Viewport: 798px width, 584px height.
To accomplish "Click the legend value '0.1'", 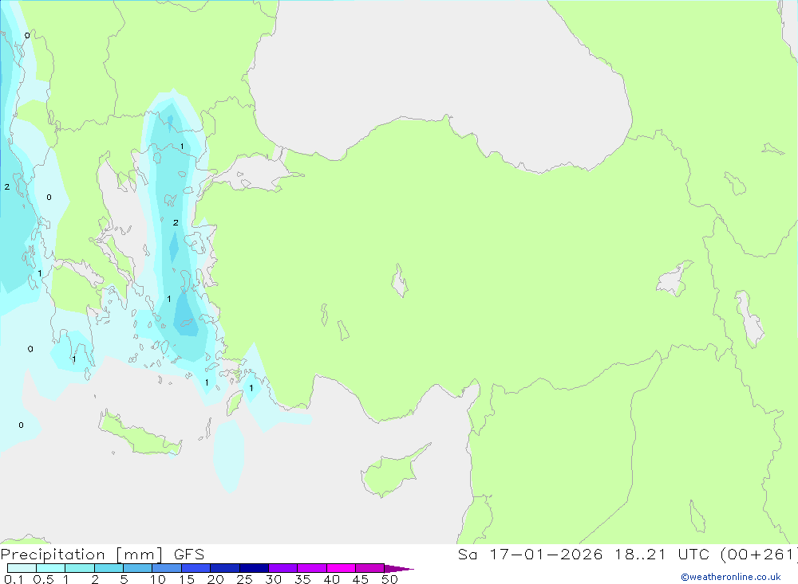I will click(x=14, y=579).
